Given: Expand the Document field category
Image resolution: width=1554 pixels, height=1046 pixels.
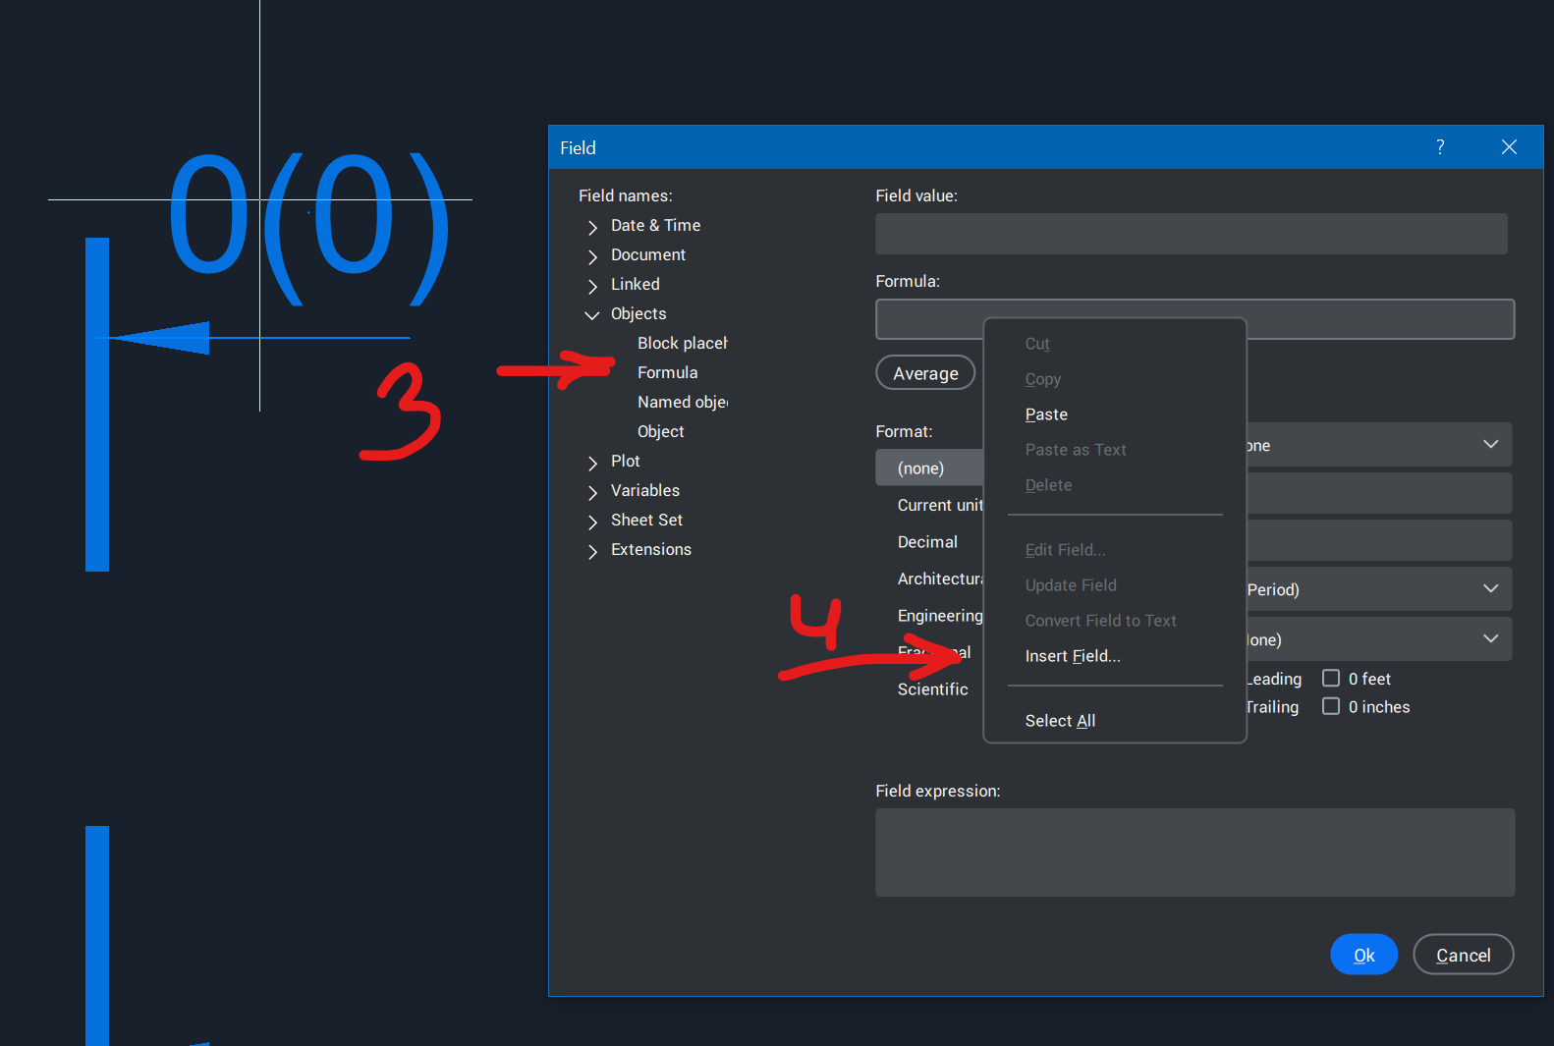Looking at the screenshot, I should (x=592, y=256).
